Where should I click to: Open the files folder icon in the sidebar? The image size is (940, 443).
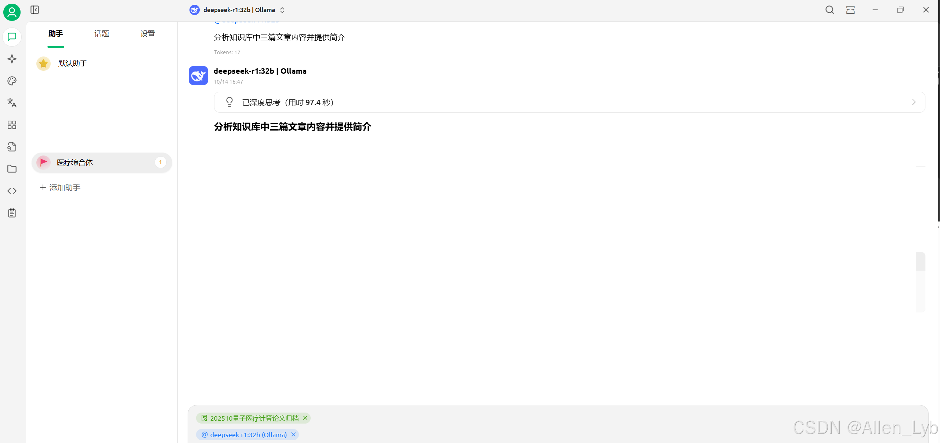coord(12,169)
